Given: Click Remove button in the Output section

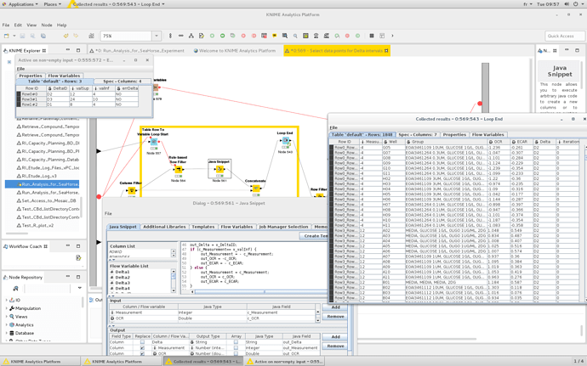Looking at the screenshot, I should coord(335,346).
